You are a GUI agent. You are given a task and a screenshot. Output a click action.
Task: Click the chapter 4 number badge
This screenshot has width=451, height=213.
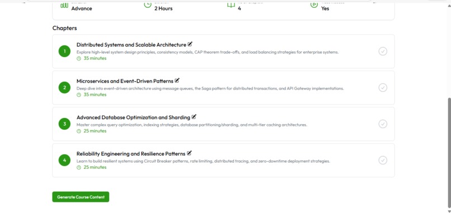[64, 160]
